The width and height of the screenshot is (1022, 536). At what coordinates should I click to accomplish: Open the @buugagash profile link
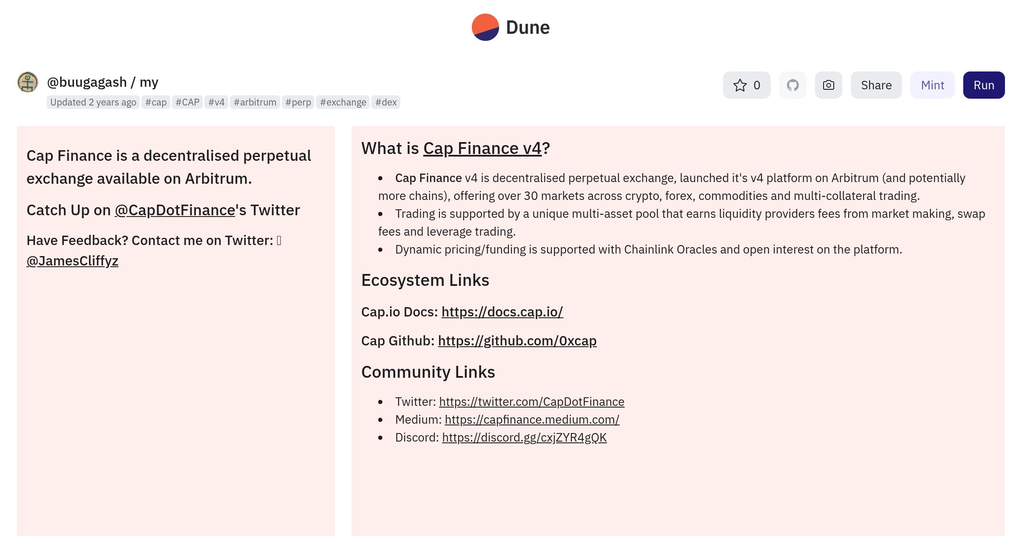coord(87,82)
